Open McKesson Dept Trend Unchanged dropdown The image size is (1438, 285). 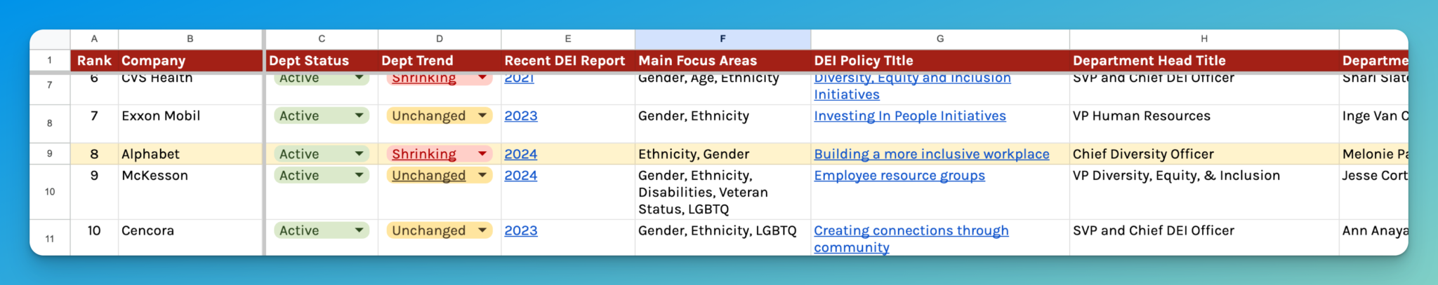coord(482,175)
